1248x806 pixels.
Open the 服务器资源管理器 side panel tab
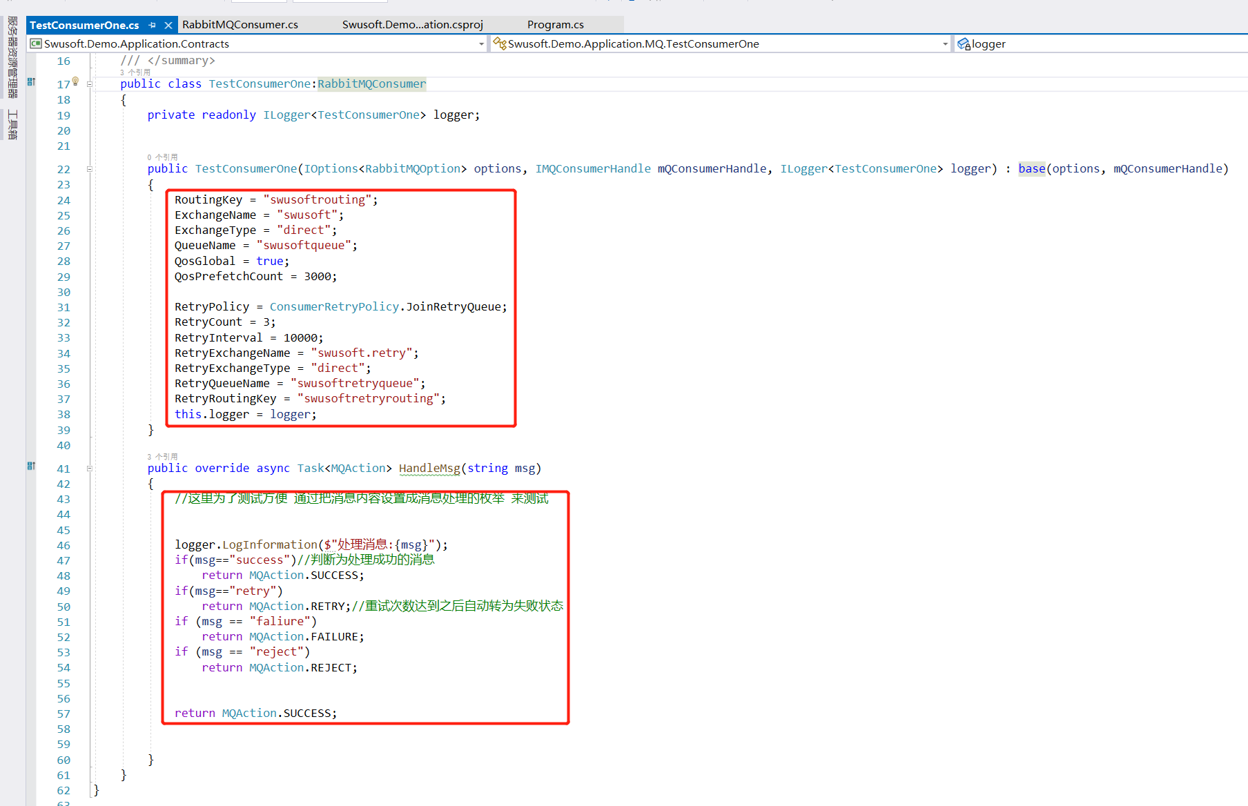(12, 57)
